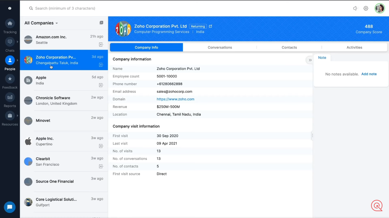Open the user profile avatar
This screenshot has width=389, height=218.
point(380,9)
